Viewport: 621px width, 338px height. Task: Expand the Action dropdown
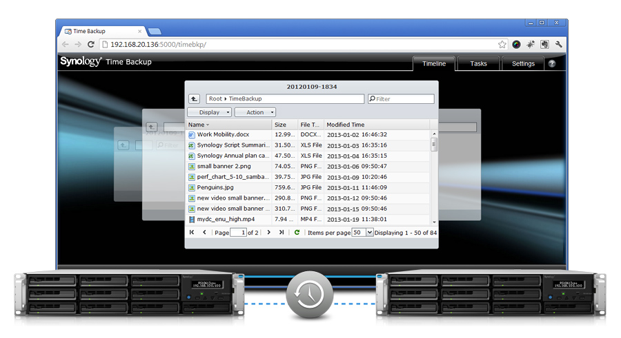coord(255,112)
